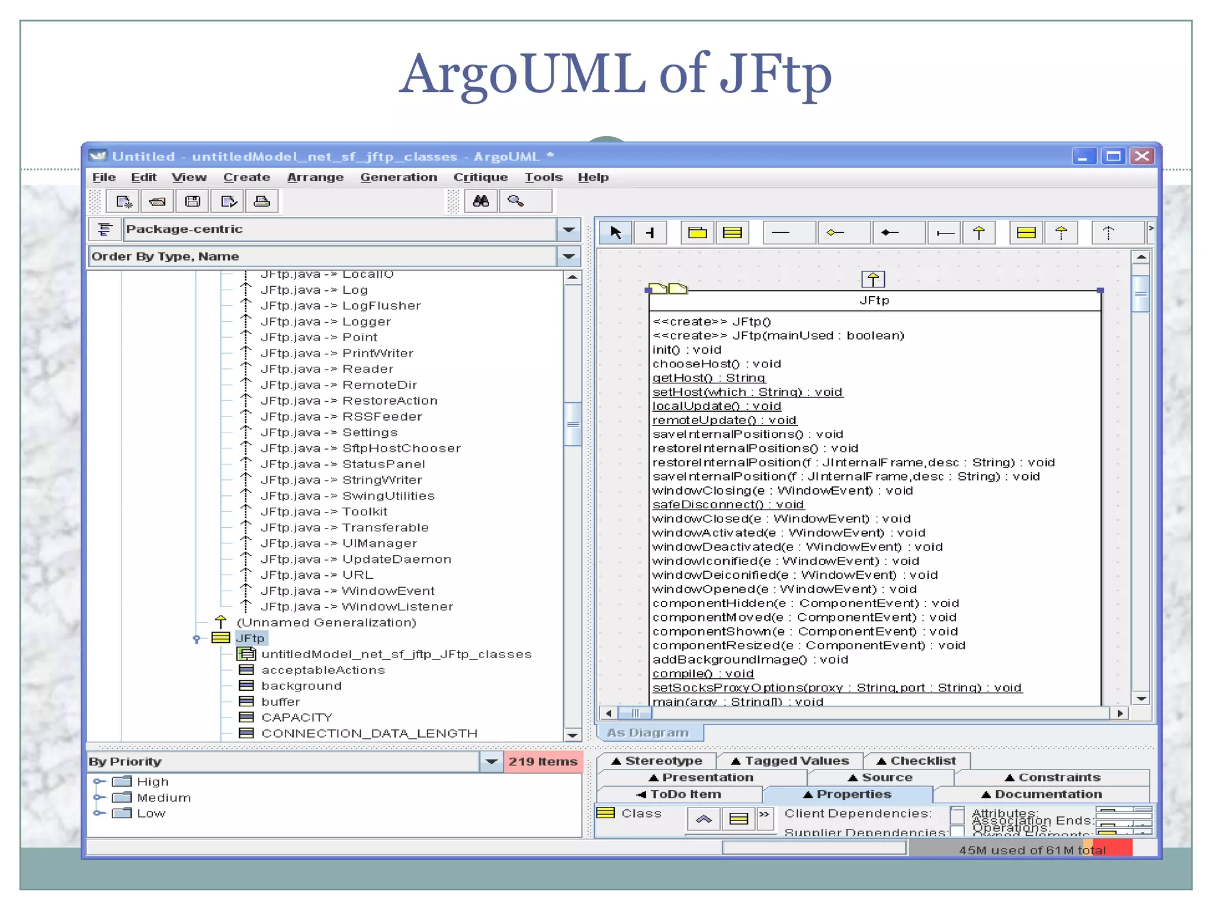Select the New Class tool beside Package
The width and height of the screenshot is (1213, 910).
click(x=733, y=233)
